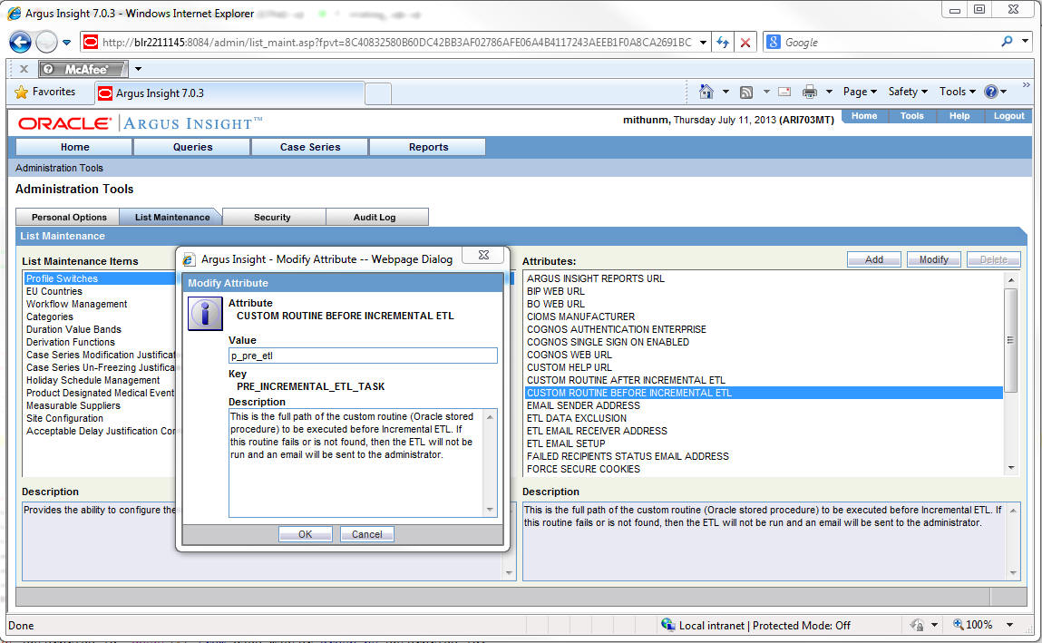Click the red Stop loading icon

coord(745,43)
